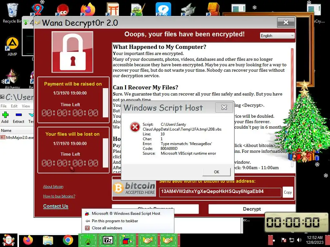
Task: Click the files lost progress bar
Action: [x=105, y=153]
